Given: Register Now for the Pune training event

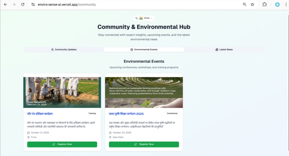Looking at the screenshot, I should point(62,145).
